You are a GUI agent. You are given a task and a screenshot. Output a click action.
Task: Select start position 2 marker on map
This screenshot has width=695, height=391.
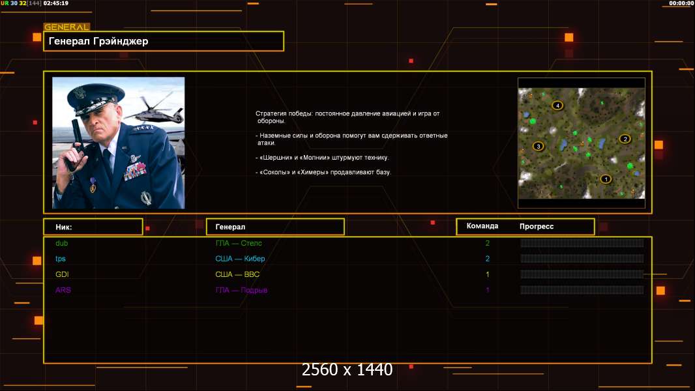point(625,138)
